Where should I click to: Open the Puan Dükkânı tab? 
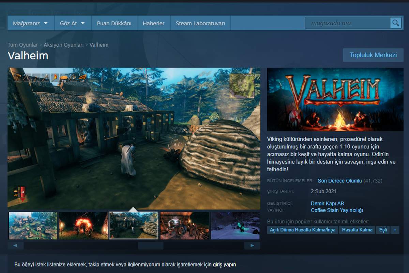click(114, 23)
